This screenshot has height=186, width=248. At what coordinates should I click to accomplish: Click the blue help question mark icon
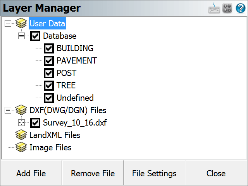241,8
